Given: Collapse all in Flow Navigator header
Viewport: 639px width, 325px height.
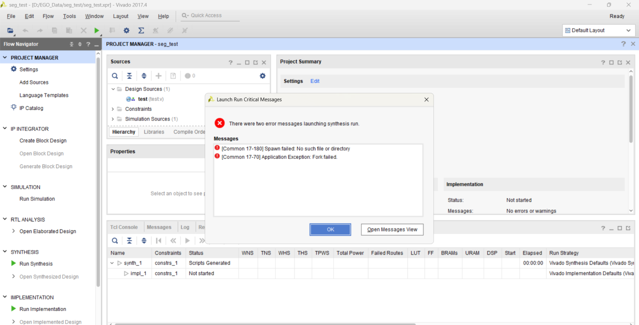Looking at the screenshot, I should pos(71,44).
